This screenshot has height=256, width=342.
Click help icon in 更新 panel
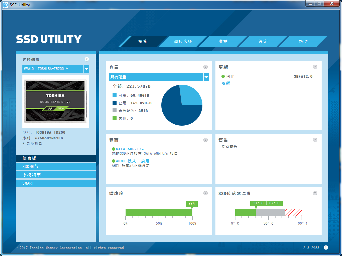click(315, 67)
